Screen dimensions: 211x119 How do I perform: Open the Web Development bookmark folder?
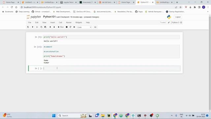point(62,12)
